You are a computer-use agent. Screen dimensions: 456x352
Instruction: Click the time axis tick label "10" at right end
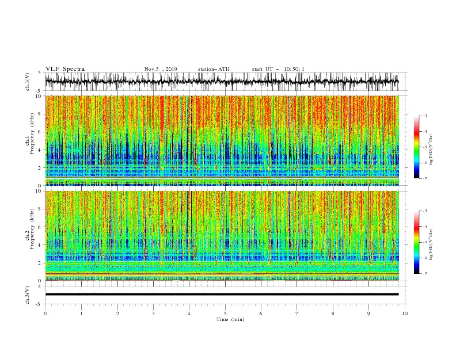(405, 313)
